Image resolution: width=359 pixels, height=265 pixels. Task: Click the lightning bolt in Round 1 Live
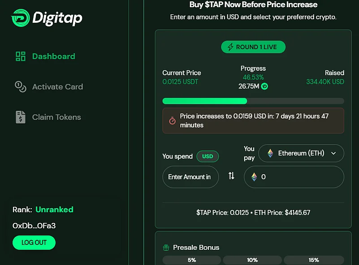pyautogui.click(x=230, y=47)
